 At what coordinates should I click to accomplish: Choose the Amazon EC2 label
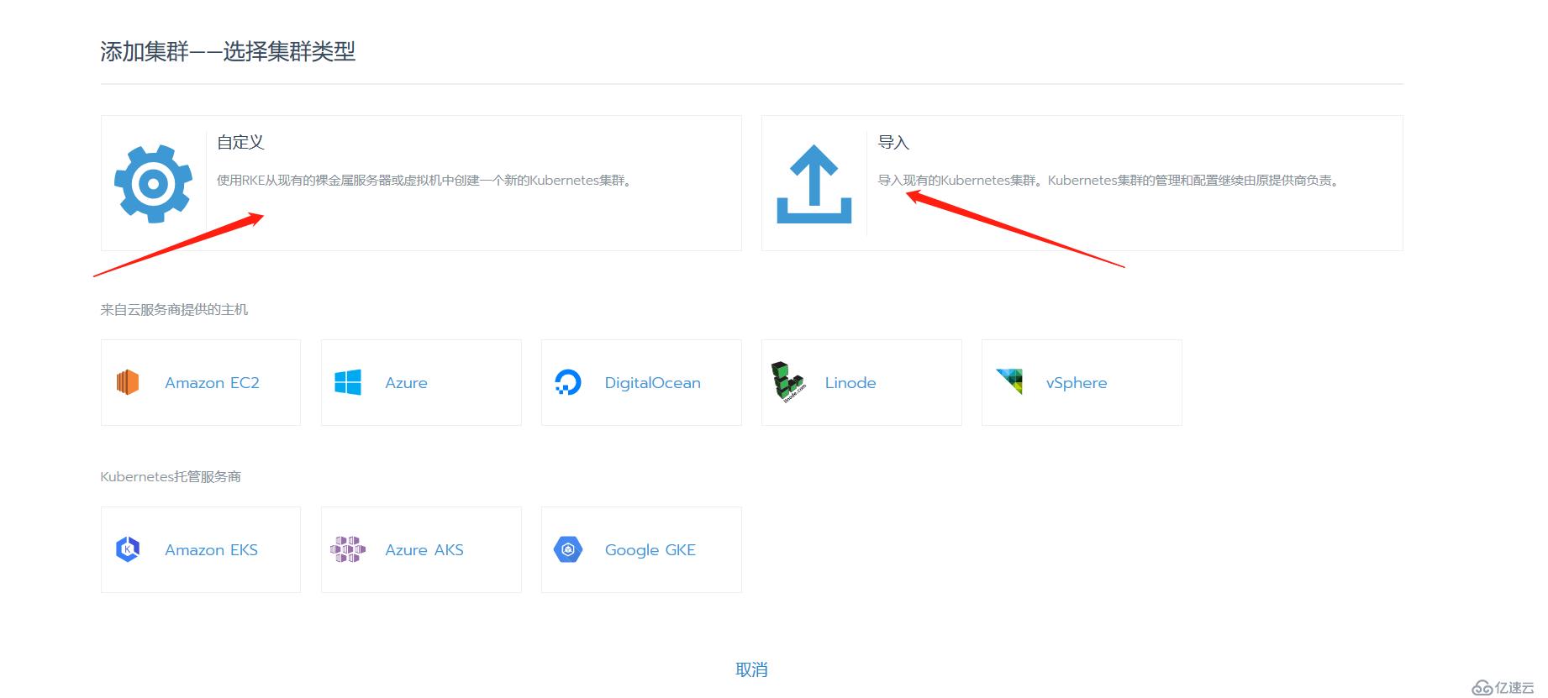[x=212, y=383]
